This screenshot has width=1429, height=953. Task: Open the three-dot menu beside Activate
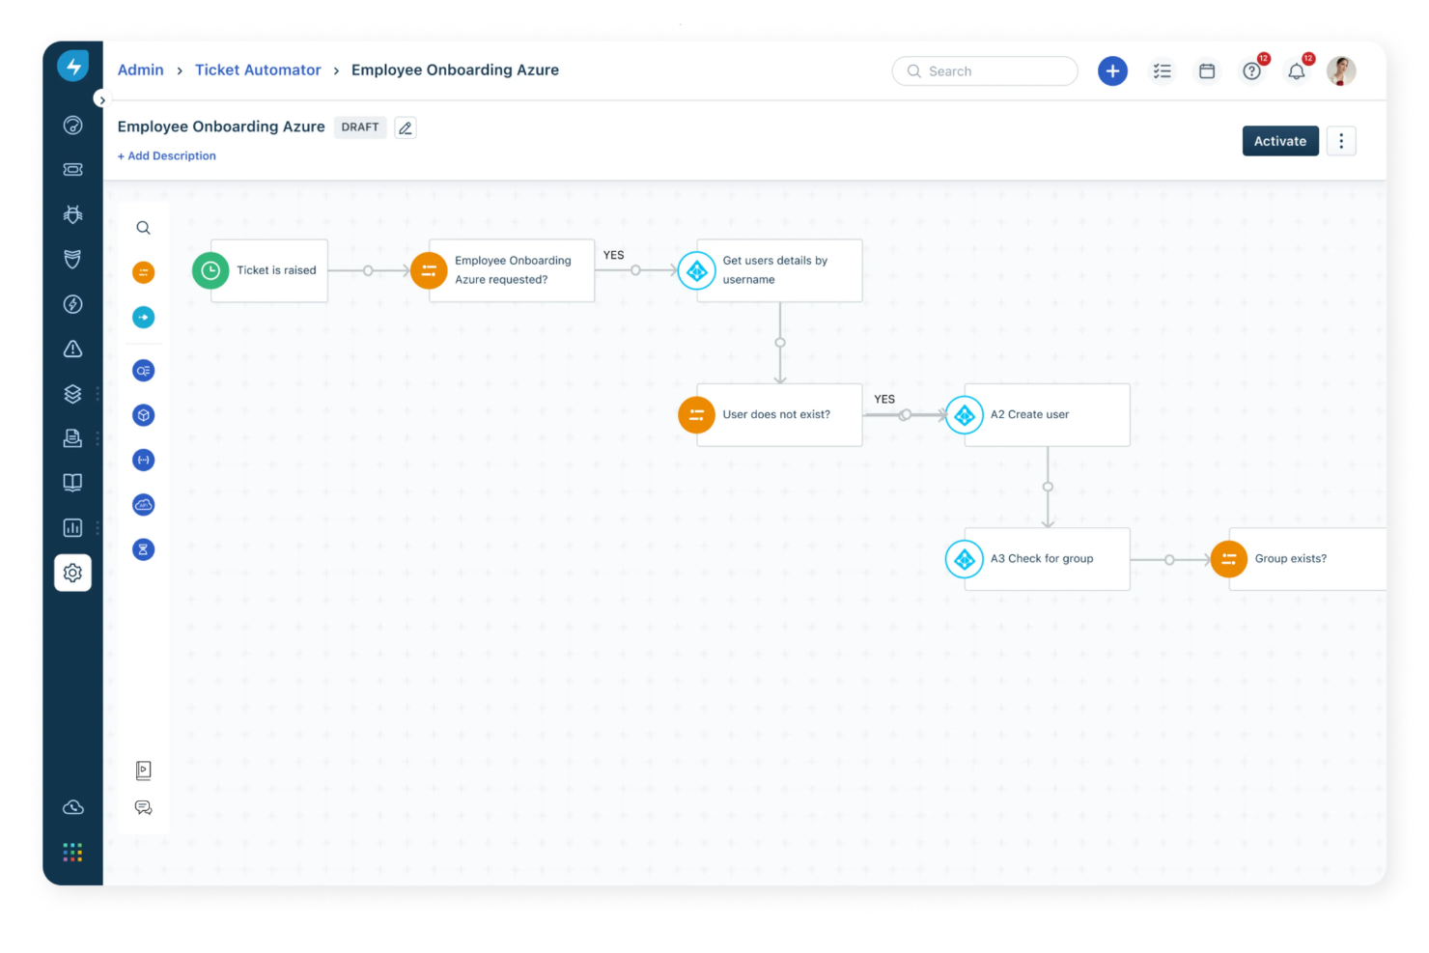point(1341,140)
